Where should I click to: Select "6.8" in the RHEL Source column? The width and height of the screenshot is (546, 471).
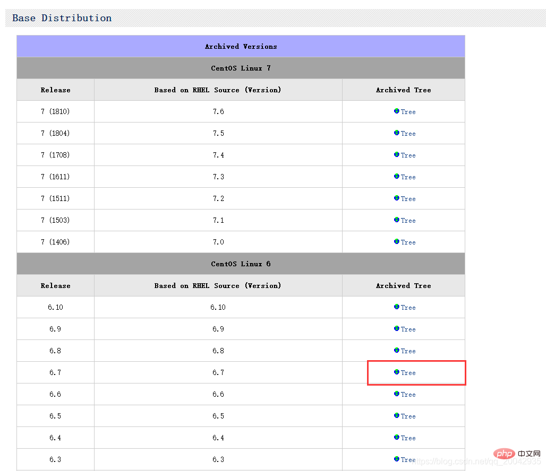(x=218, y=351)
